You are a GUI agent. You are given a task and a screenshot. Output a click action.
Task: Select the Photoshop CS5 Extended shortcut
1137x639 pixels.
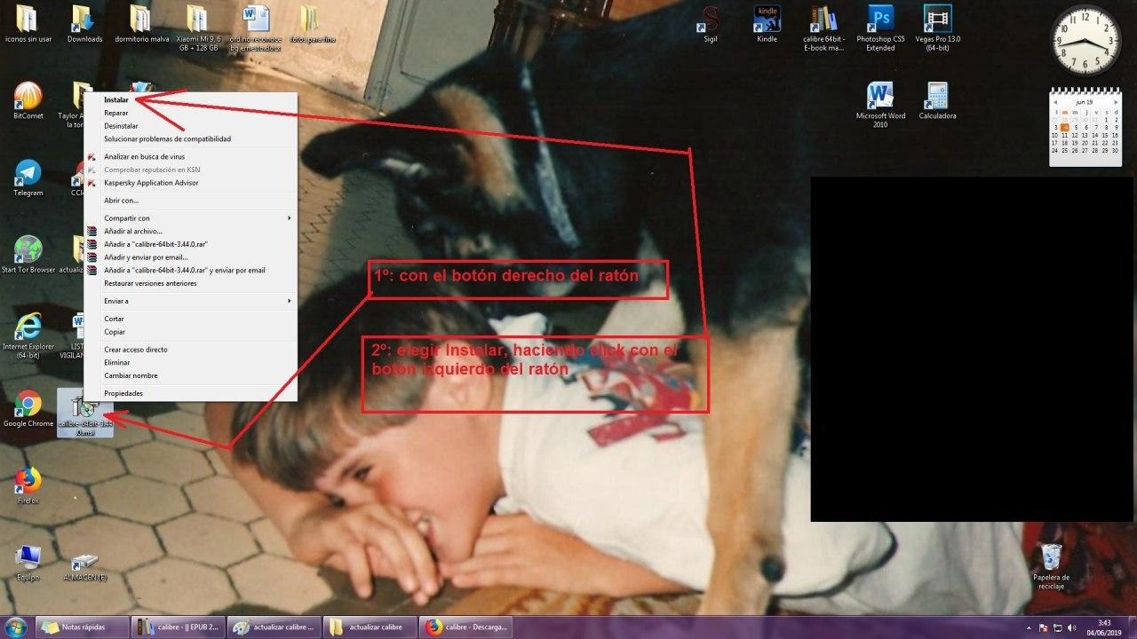tap(880, 28)
